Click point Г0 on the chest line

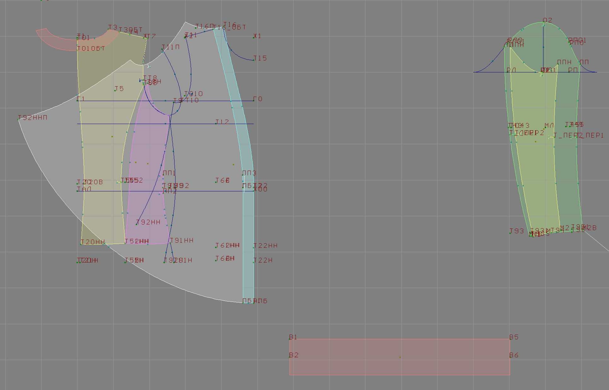[x=254, y=101]
